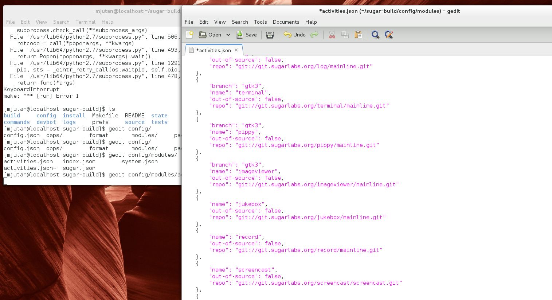Click the jukebox/mainline.git repo URL

310,217
